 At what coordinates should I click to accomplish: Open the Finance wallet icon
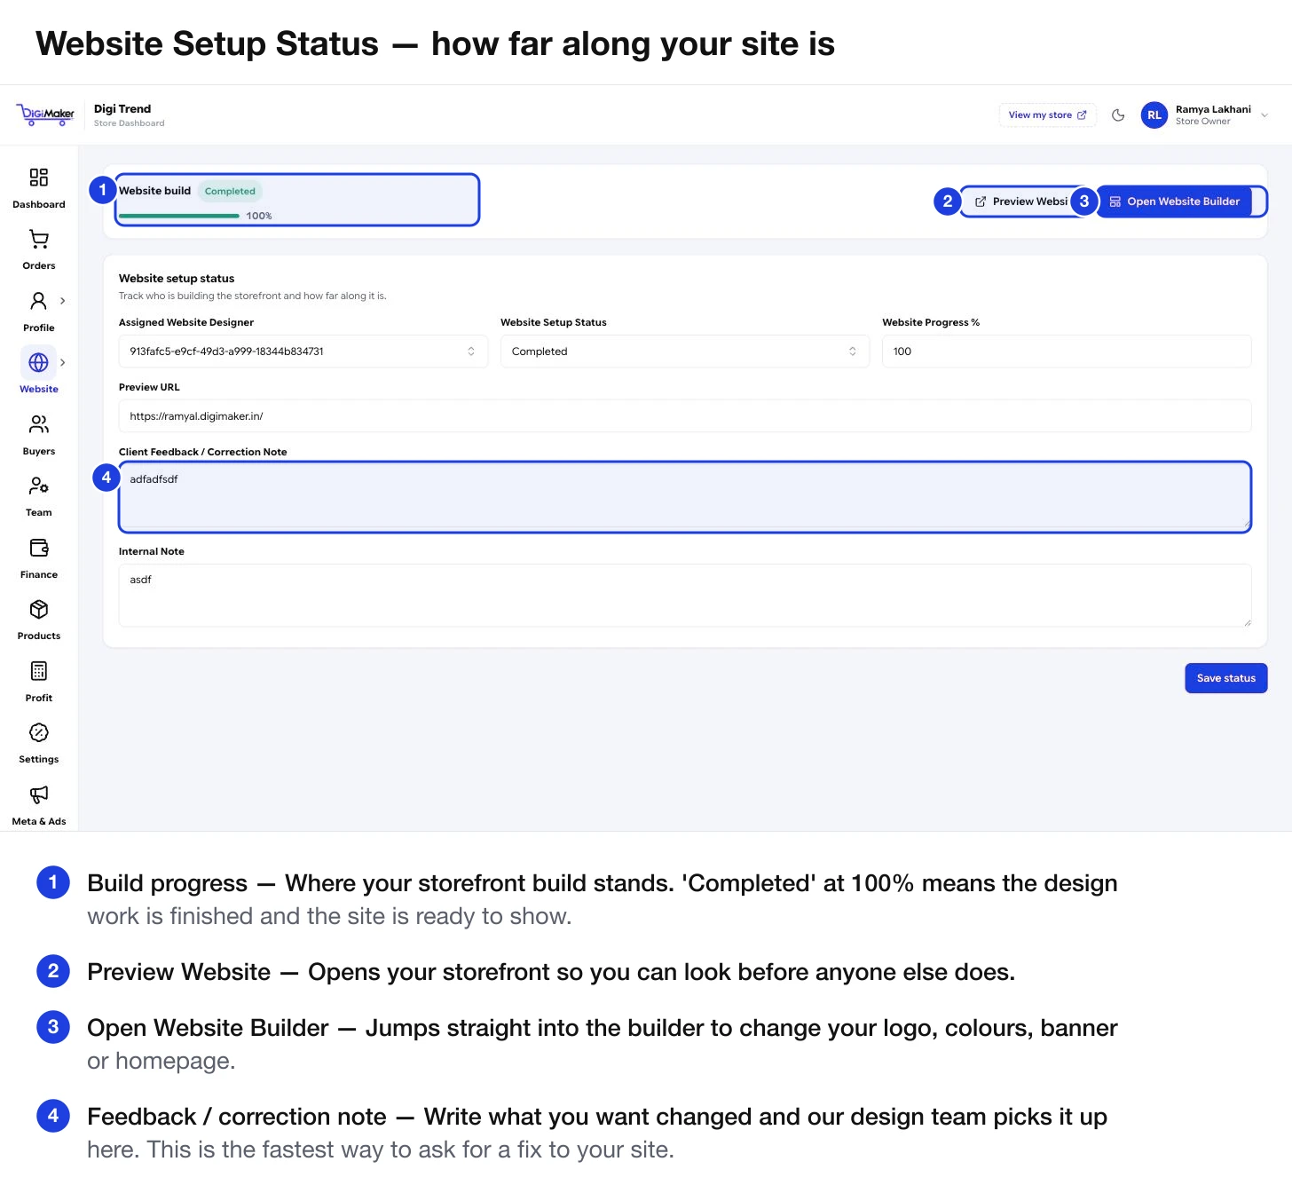point(38,548)
